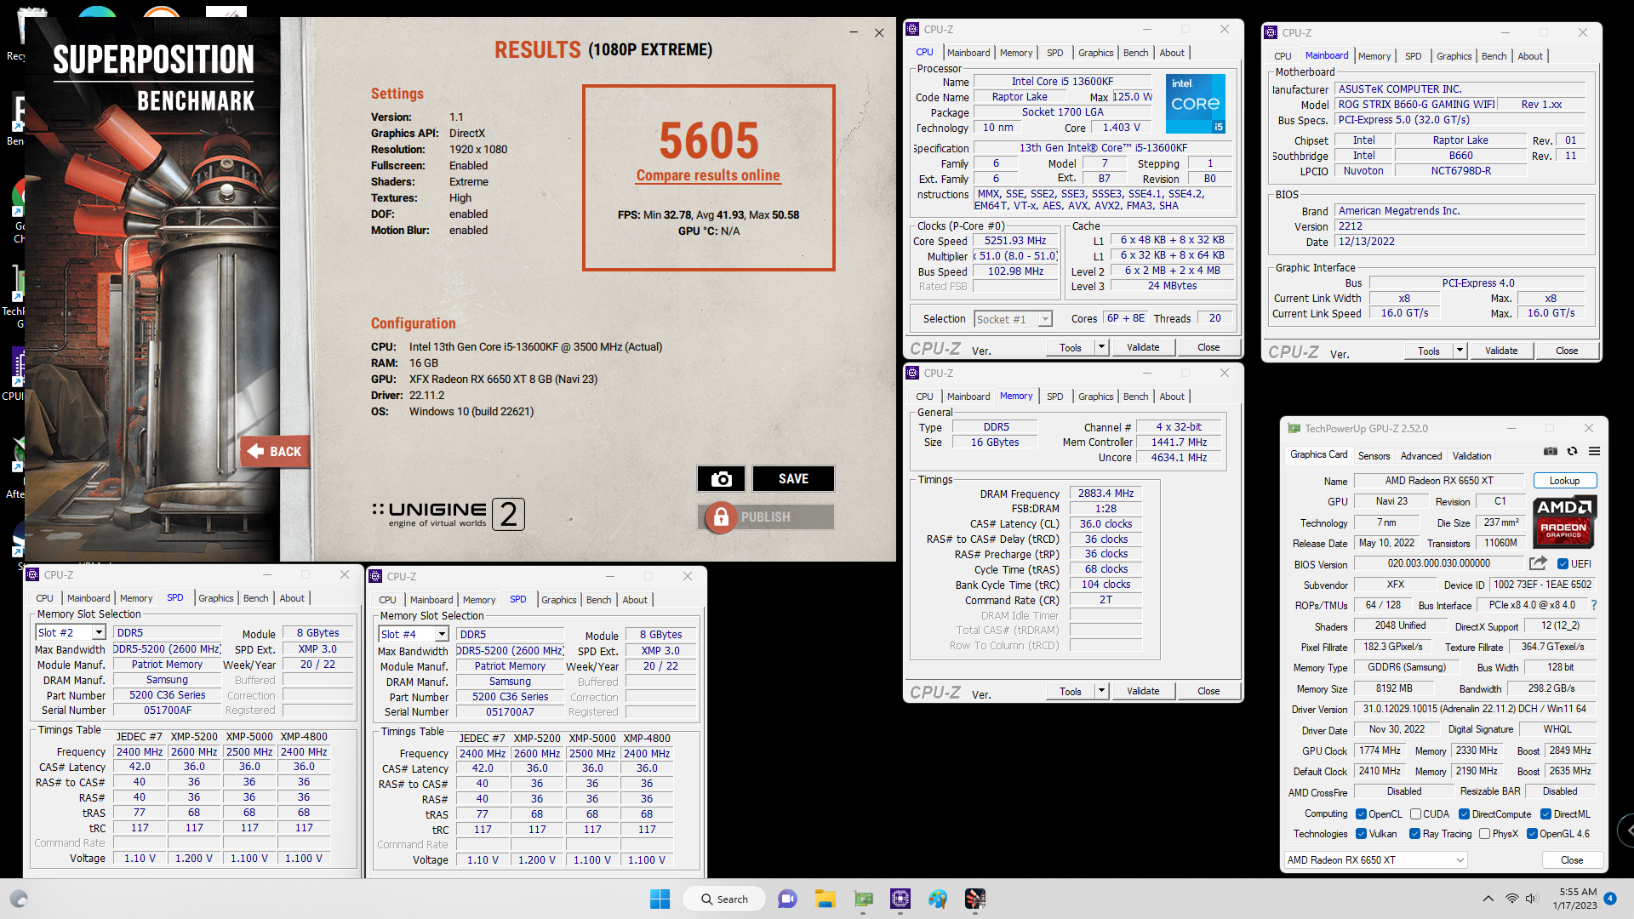The width and height of the screenshot is (1634, 919).
Task: Open the CPU-Z taskbar icon
Action: (900, 899)
